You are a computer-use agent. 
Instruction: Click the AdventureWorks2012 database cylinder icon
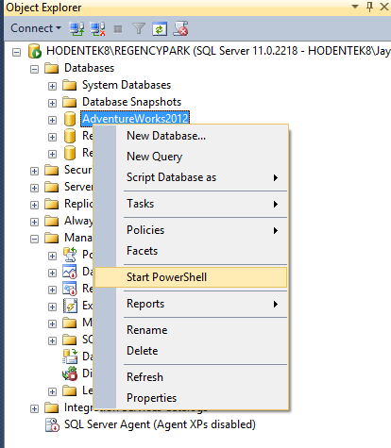pyautogui.click(x=70, y=119)
